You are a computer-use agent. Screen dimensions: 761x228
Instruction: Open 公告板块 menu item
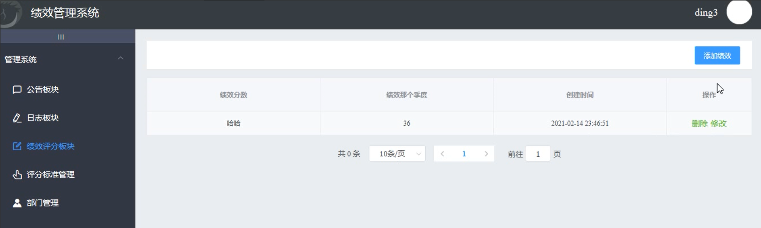coord(68,89)
